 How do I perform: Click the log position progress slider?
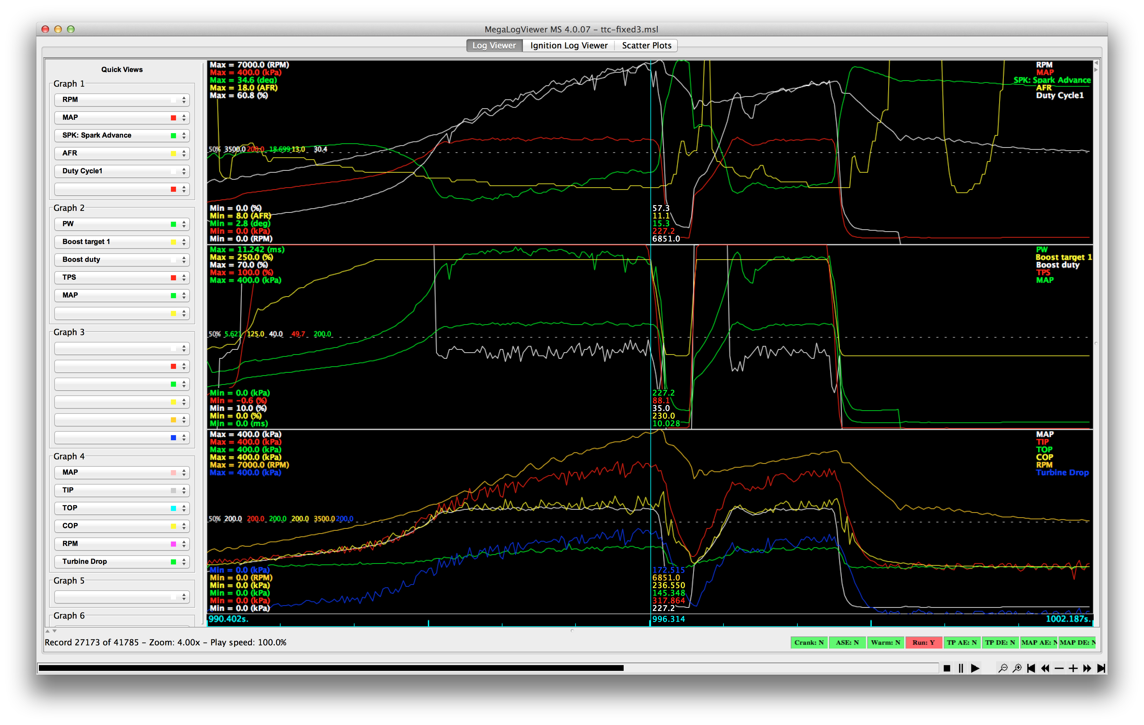tap(488, 668)
